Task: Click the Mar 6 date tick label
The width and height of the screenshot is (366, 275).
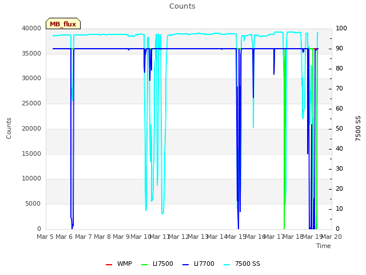Action: tap(65, 237)
